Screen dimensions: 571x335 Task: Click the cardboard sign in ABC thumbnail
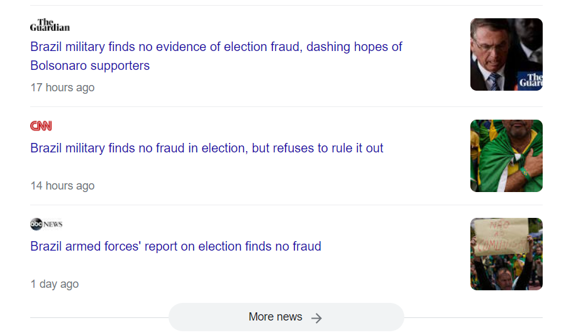click(x=500, y=235)
